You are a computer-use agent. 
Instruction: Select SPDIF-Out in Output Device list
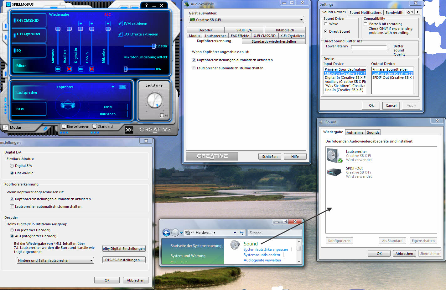tap(392, 78)
